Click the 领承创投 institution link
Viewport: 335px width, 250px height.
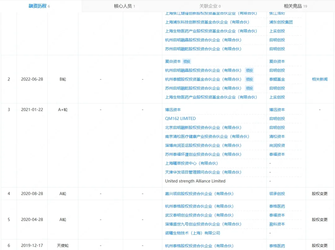[x=277, y=194]
